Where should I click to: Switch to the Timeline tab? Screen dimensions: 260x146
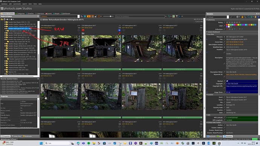pyautogui.click(x=29, y=14)
